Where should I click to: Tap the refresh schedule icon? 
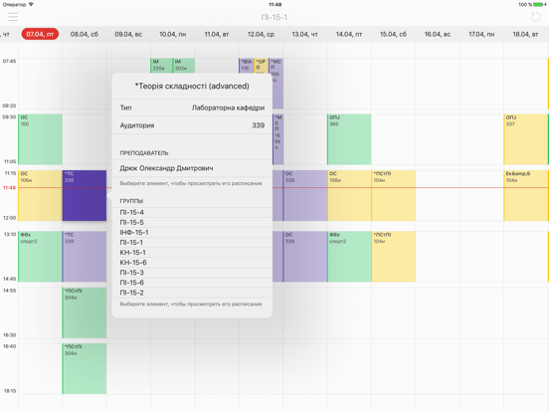535,17
